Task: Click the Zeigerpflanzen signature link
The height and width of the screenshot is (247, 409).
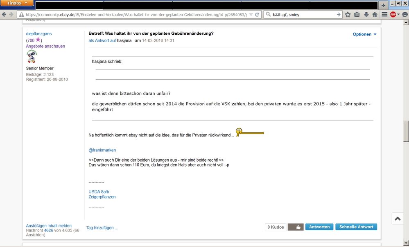Action: (102, 197)
